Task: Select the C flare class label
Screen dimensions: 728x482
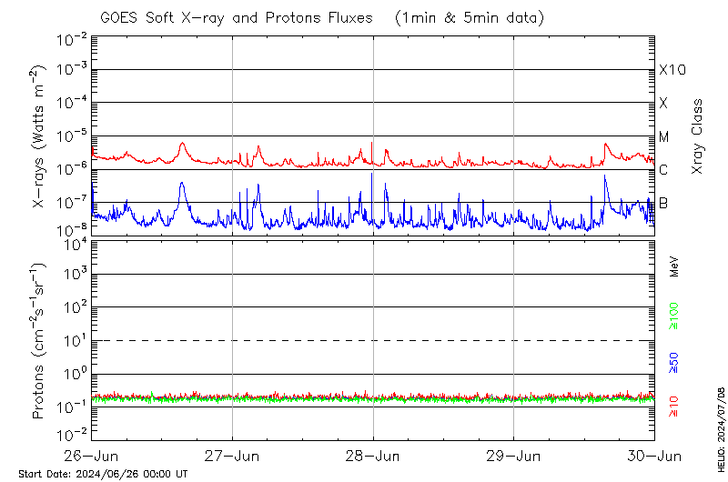Action: point(663,170)
